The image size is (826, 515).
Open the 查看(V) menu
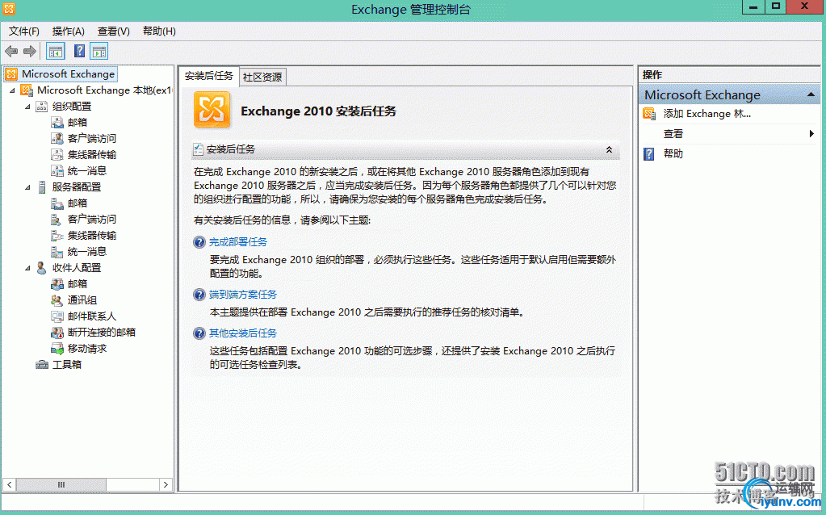[x=113, y=31]
